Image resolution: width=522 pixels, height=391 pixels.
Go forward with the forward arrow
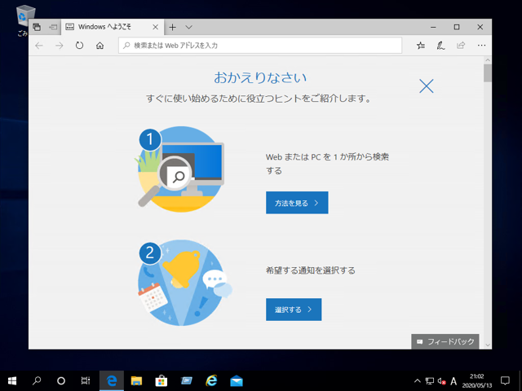60,46
